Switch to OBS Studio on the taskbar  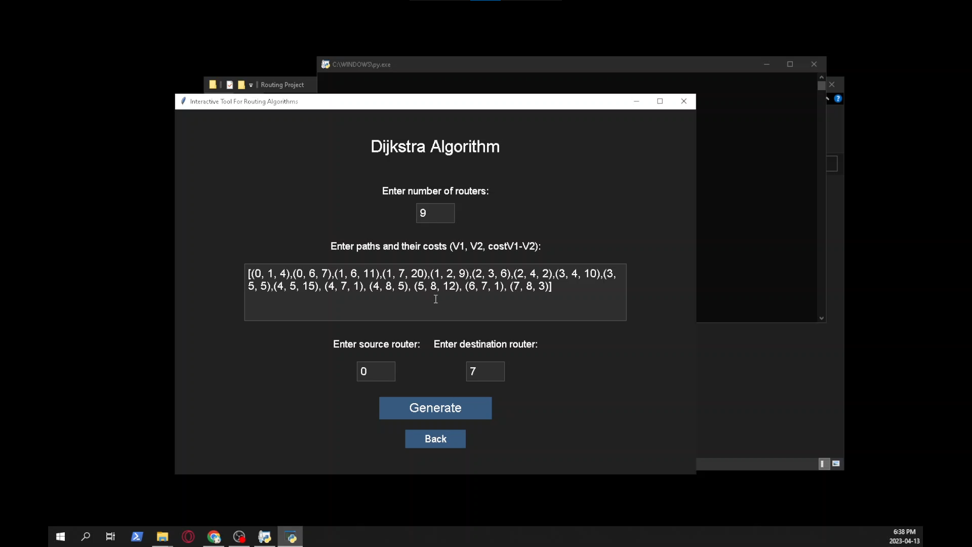pyautogui.click(x=239, y=536)
